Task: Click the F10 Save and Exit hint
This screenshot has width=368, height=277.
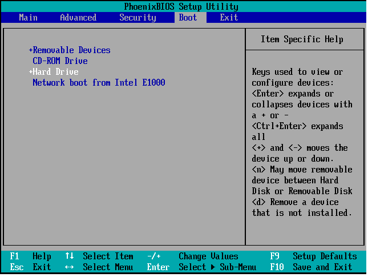Action: (x=311, y=267)
